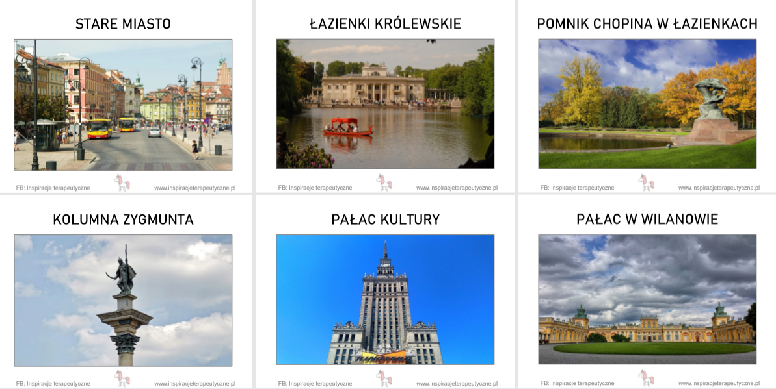Click the 'KOLUMNA ZYGMUNTA' heading
776x389 pixels.
[x=123, y=220]
